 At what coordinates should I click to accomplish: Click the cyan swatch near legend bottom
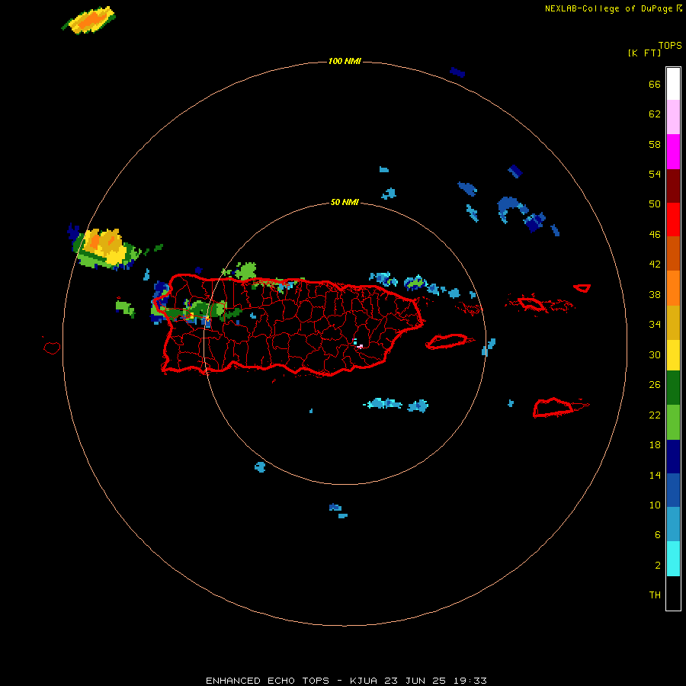pos(673,559)
